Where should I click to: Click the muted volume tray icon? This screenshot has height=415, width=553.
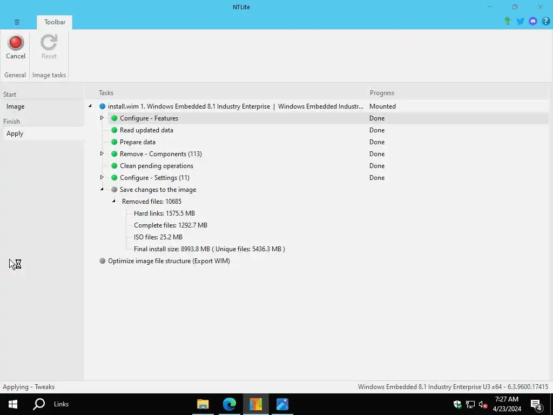coord(483,404)
